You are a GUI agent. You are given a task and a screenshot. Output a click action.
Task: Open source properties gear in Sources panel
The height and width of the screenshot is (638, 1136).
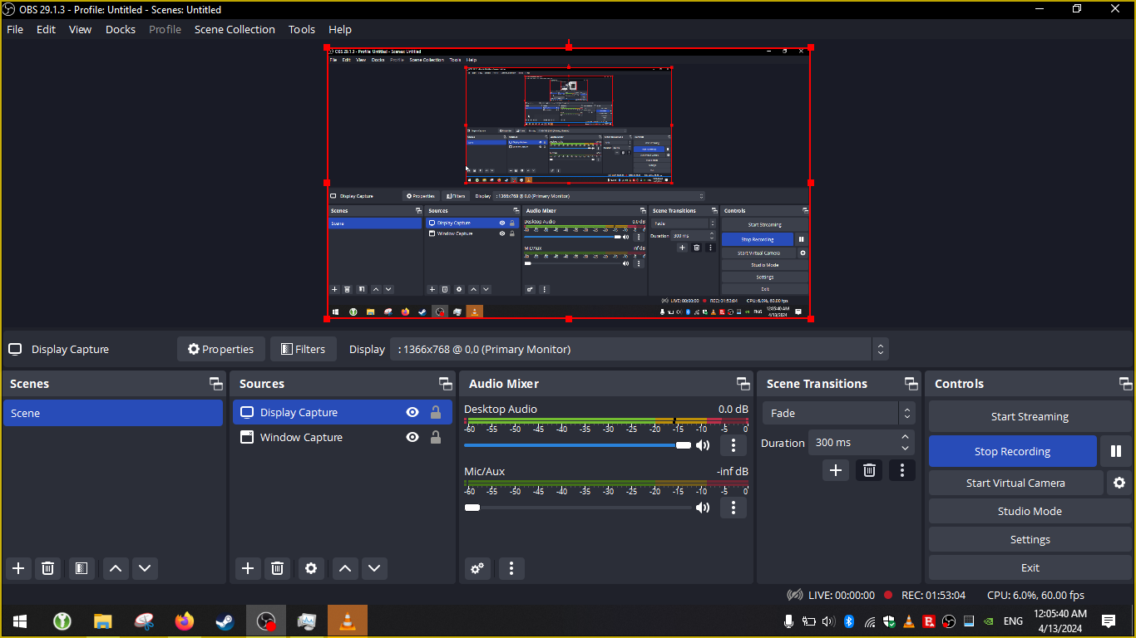pyautogui.click(x=311, y=568)
